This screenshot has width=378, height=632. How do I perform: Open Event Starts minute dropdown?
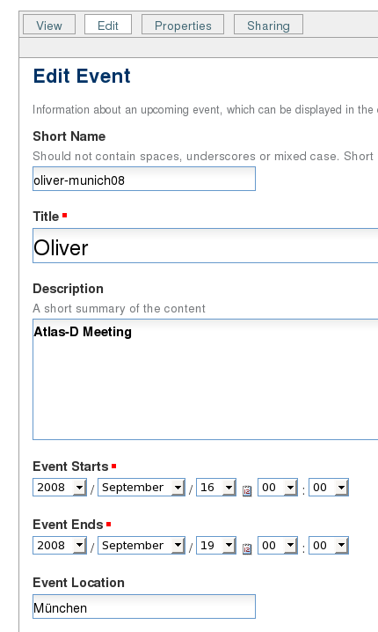tap(329, 488)
